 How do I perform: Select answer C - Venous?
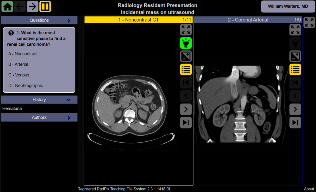coord(19,75)
